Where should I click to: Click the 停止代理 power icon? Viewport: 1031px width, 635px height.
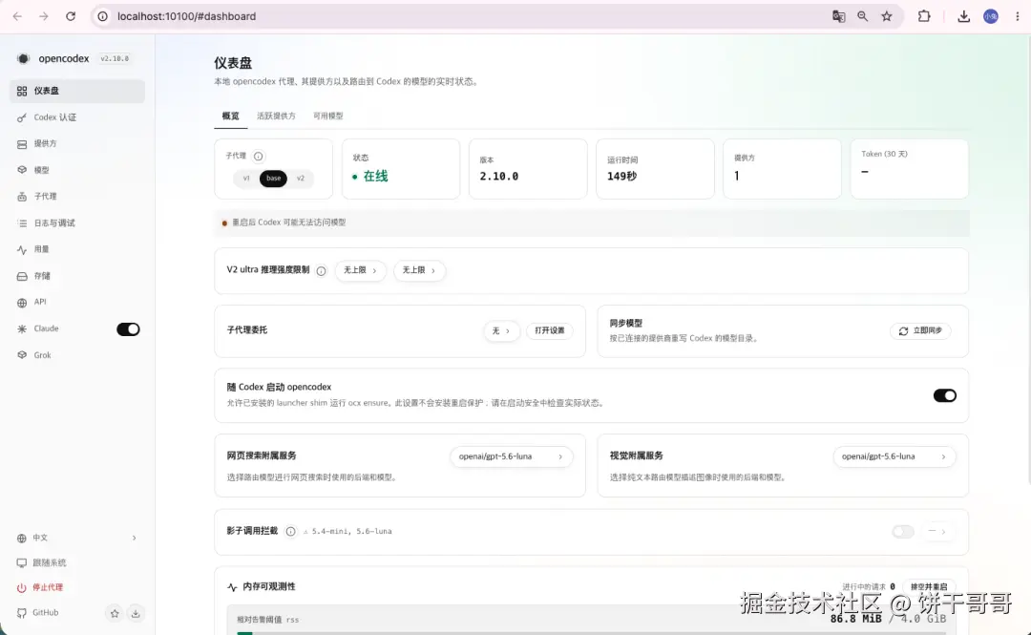click(x=22, y=587)
